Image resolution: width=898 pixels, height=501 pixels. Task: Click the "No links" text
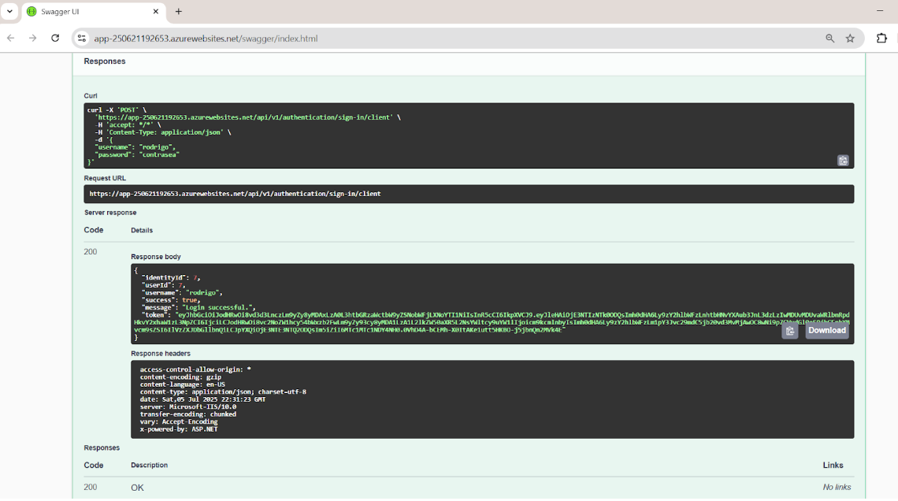837,488
